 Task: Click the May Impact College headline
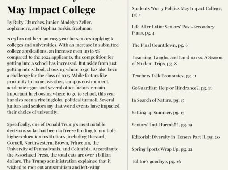pos(51,10)
